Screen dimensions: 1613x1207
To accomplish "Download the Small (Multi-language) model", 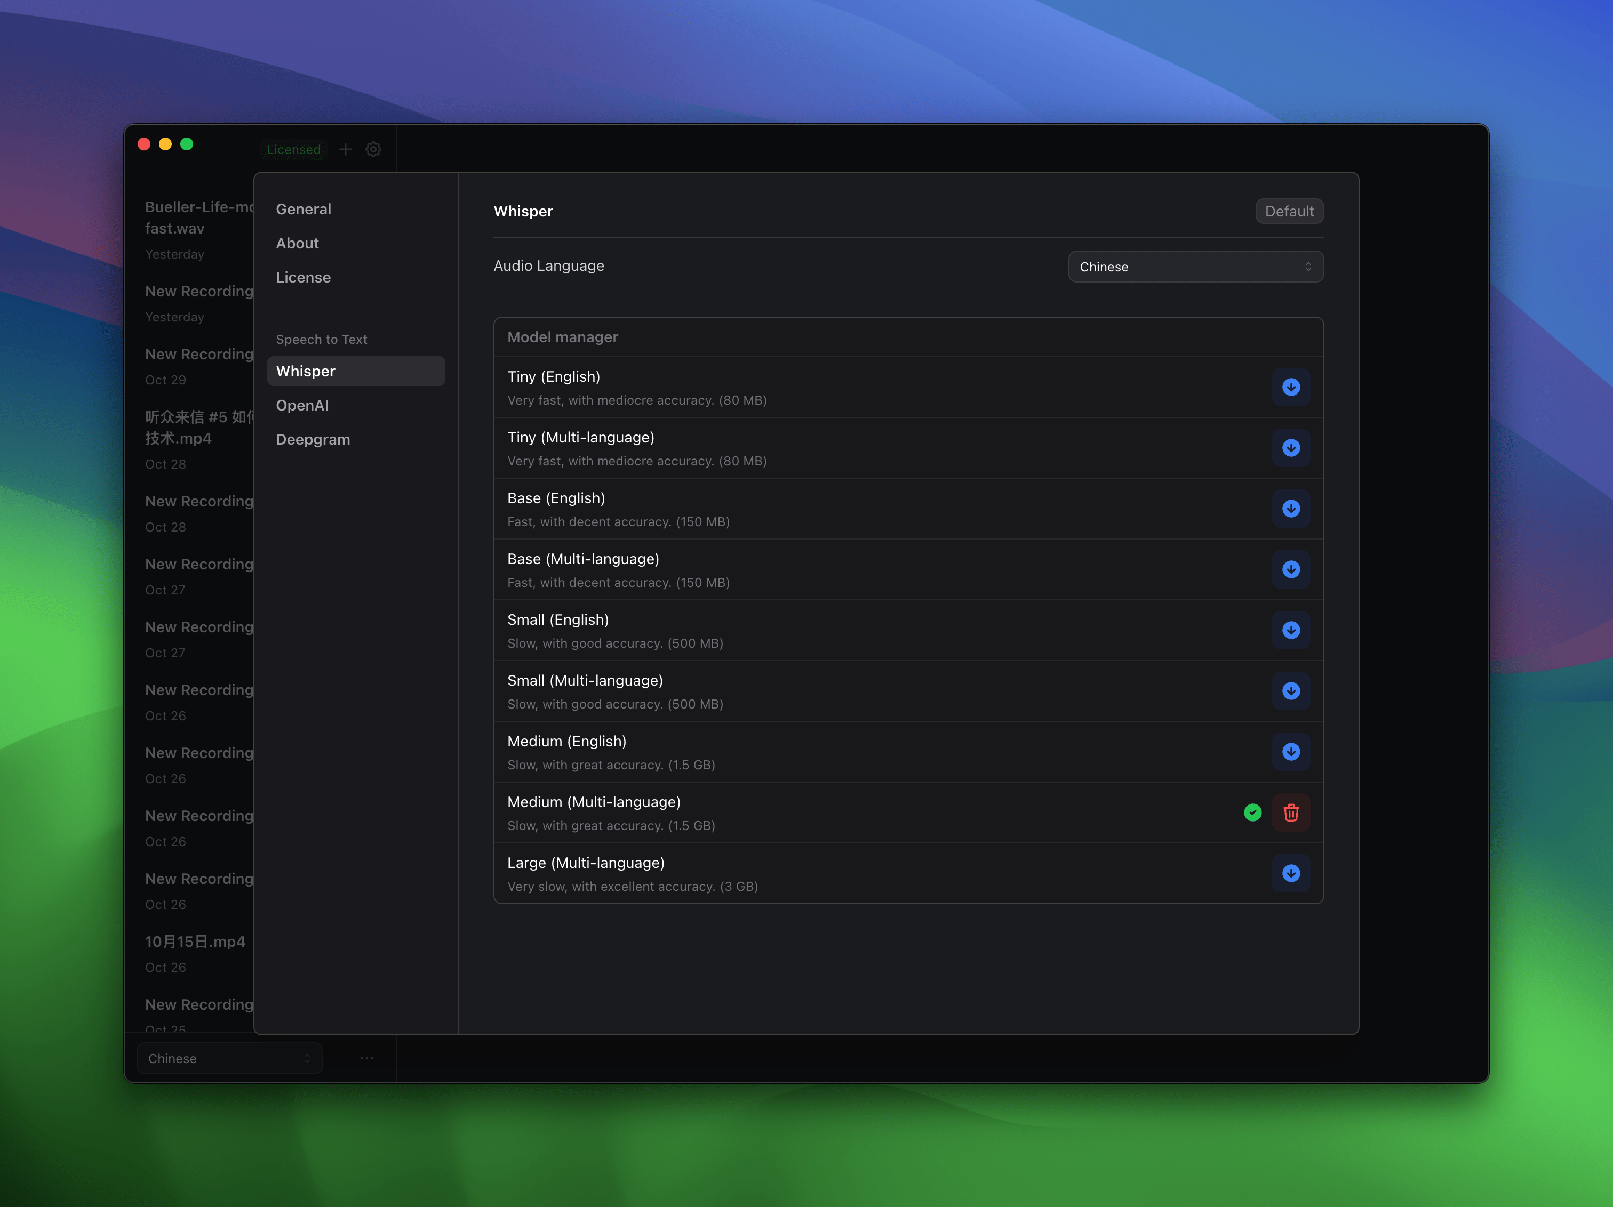I will [1291, 691].
